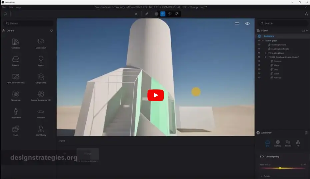This screenshot has width=310, height=179.
Task: Open the user account icon
Action: 306,14
